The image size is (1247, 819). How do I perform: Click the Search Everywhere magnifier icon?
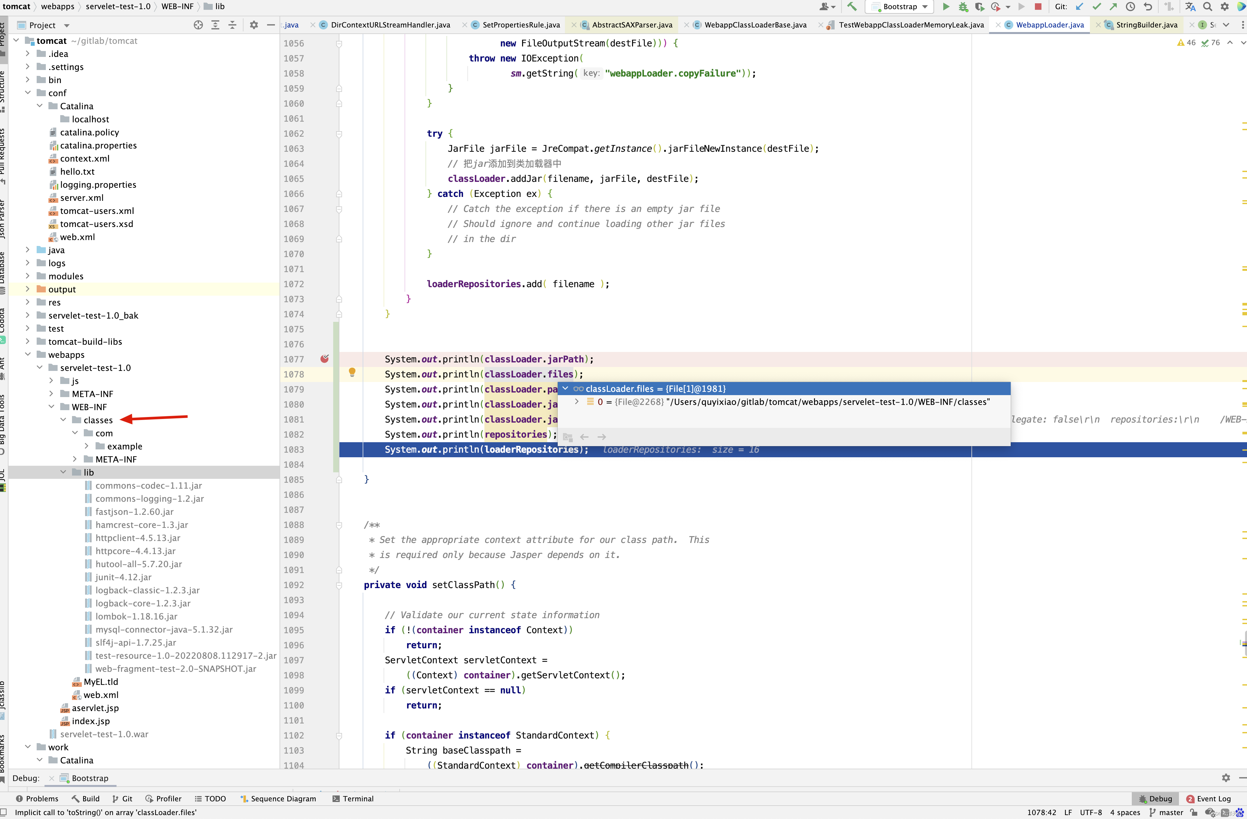point(1207,7)
